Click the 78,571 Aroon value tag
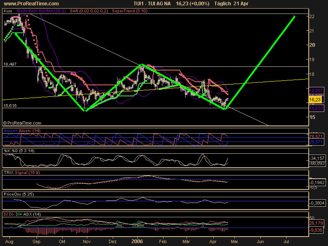Image resolution: width=328 pixels, height=246 pixels. [x=315, y=136]
